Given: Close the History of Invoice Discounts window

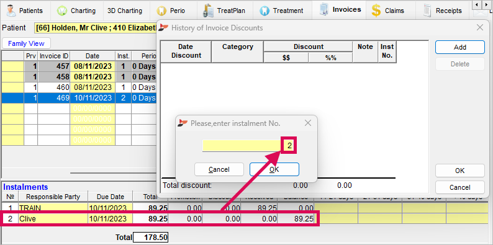Looking at the screenshot, I should coord(480,28).
